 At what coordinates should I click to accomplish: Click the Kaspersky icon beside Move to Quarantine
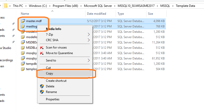tap(42, 53)
